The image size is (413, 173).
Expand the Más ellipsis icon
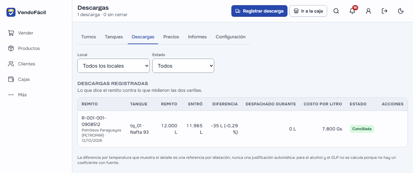11,95
